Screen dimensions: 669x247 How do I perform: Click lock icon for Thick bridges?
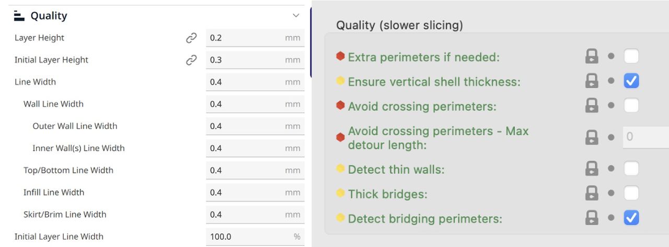click(591, 194)
